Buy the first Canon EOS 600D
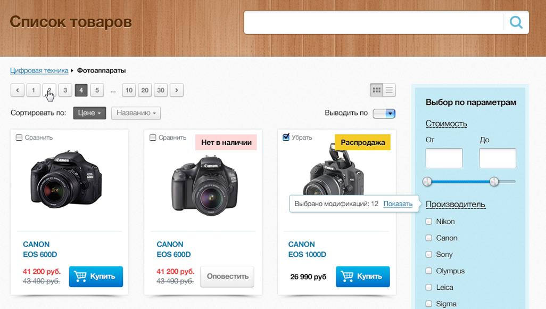Viewport: 546px width, 309px height. coord(96,277)
